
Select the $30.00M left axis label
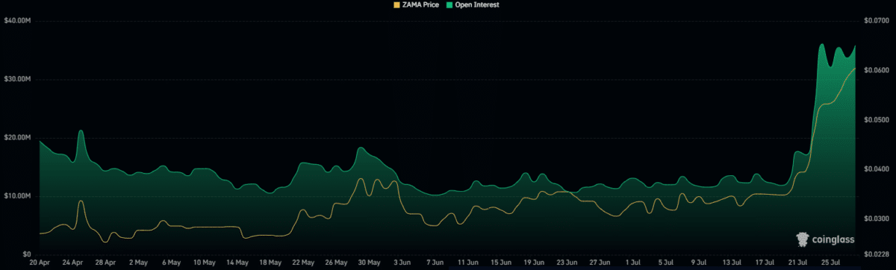coord(17,79)
